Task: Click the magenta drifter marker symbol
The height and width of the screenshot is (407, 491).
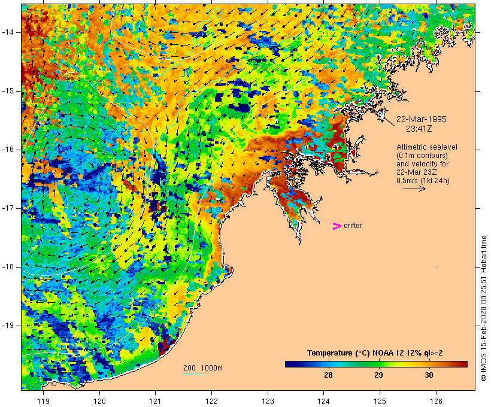Action: point(337,226)
